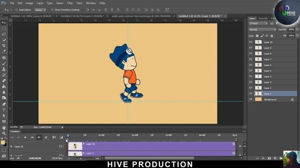The height and width of the screenshot is (168, 300).
Task: Expand the Layer 9 clip arrow in timeline
Action: click(x=84, y=153)
